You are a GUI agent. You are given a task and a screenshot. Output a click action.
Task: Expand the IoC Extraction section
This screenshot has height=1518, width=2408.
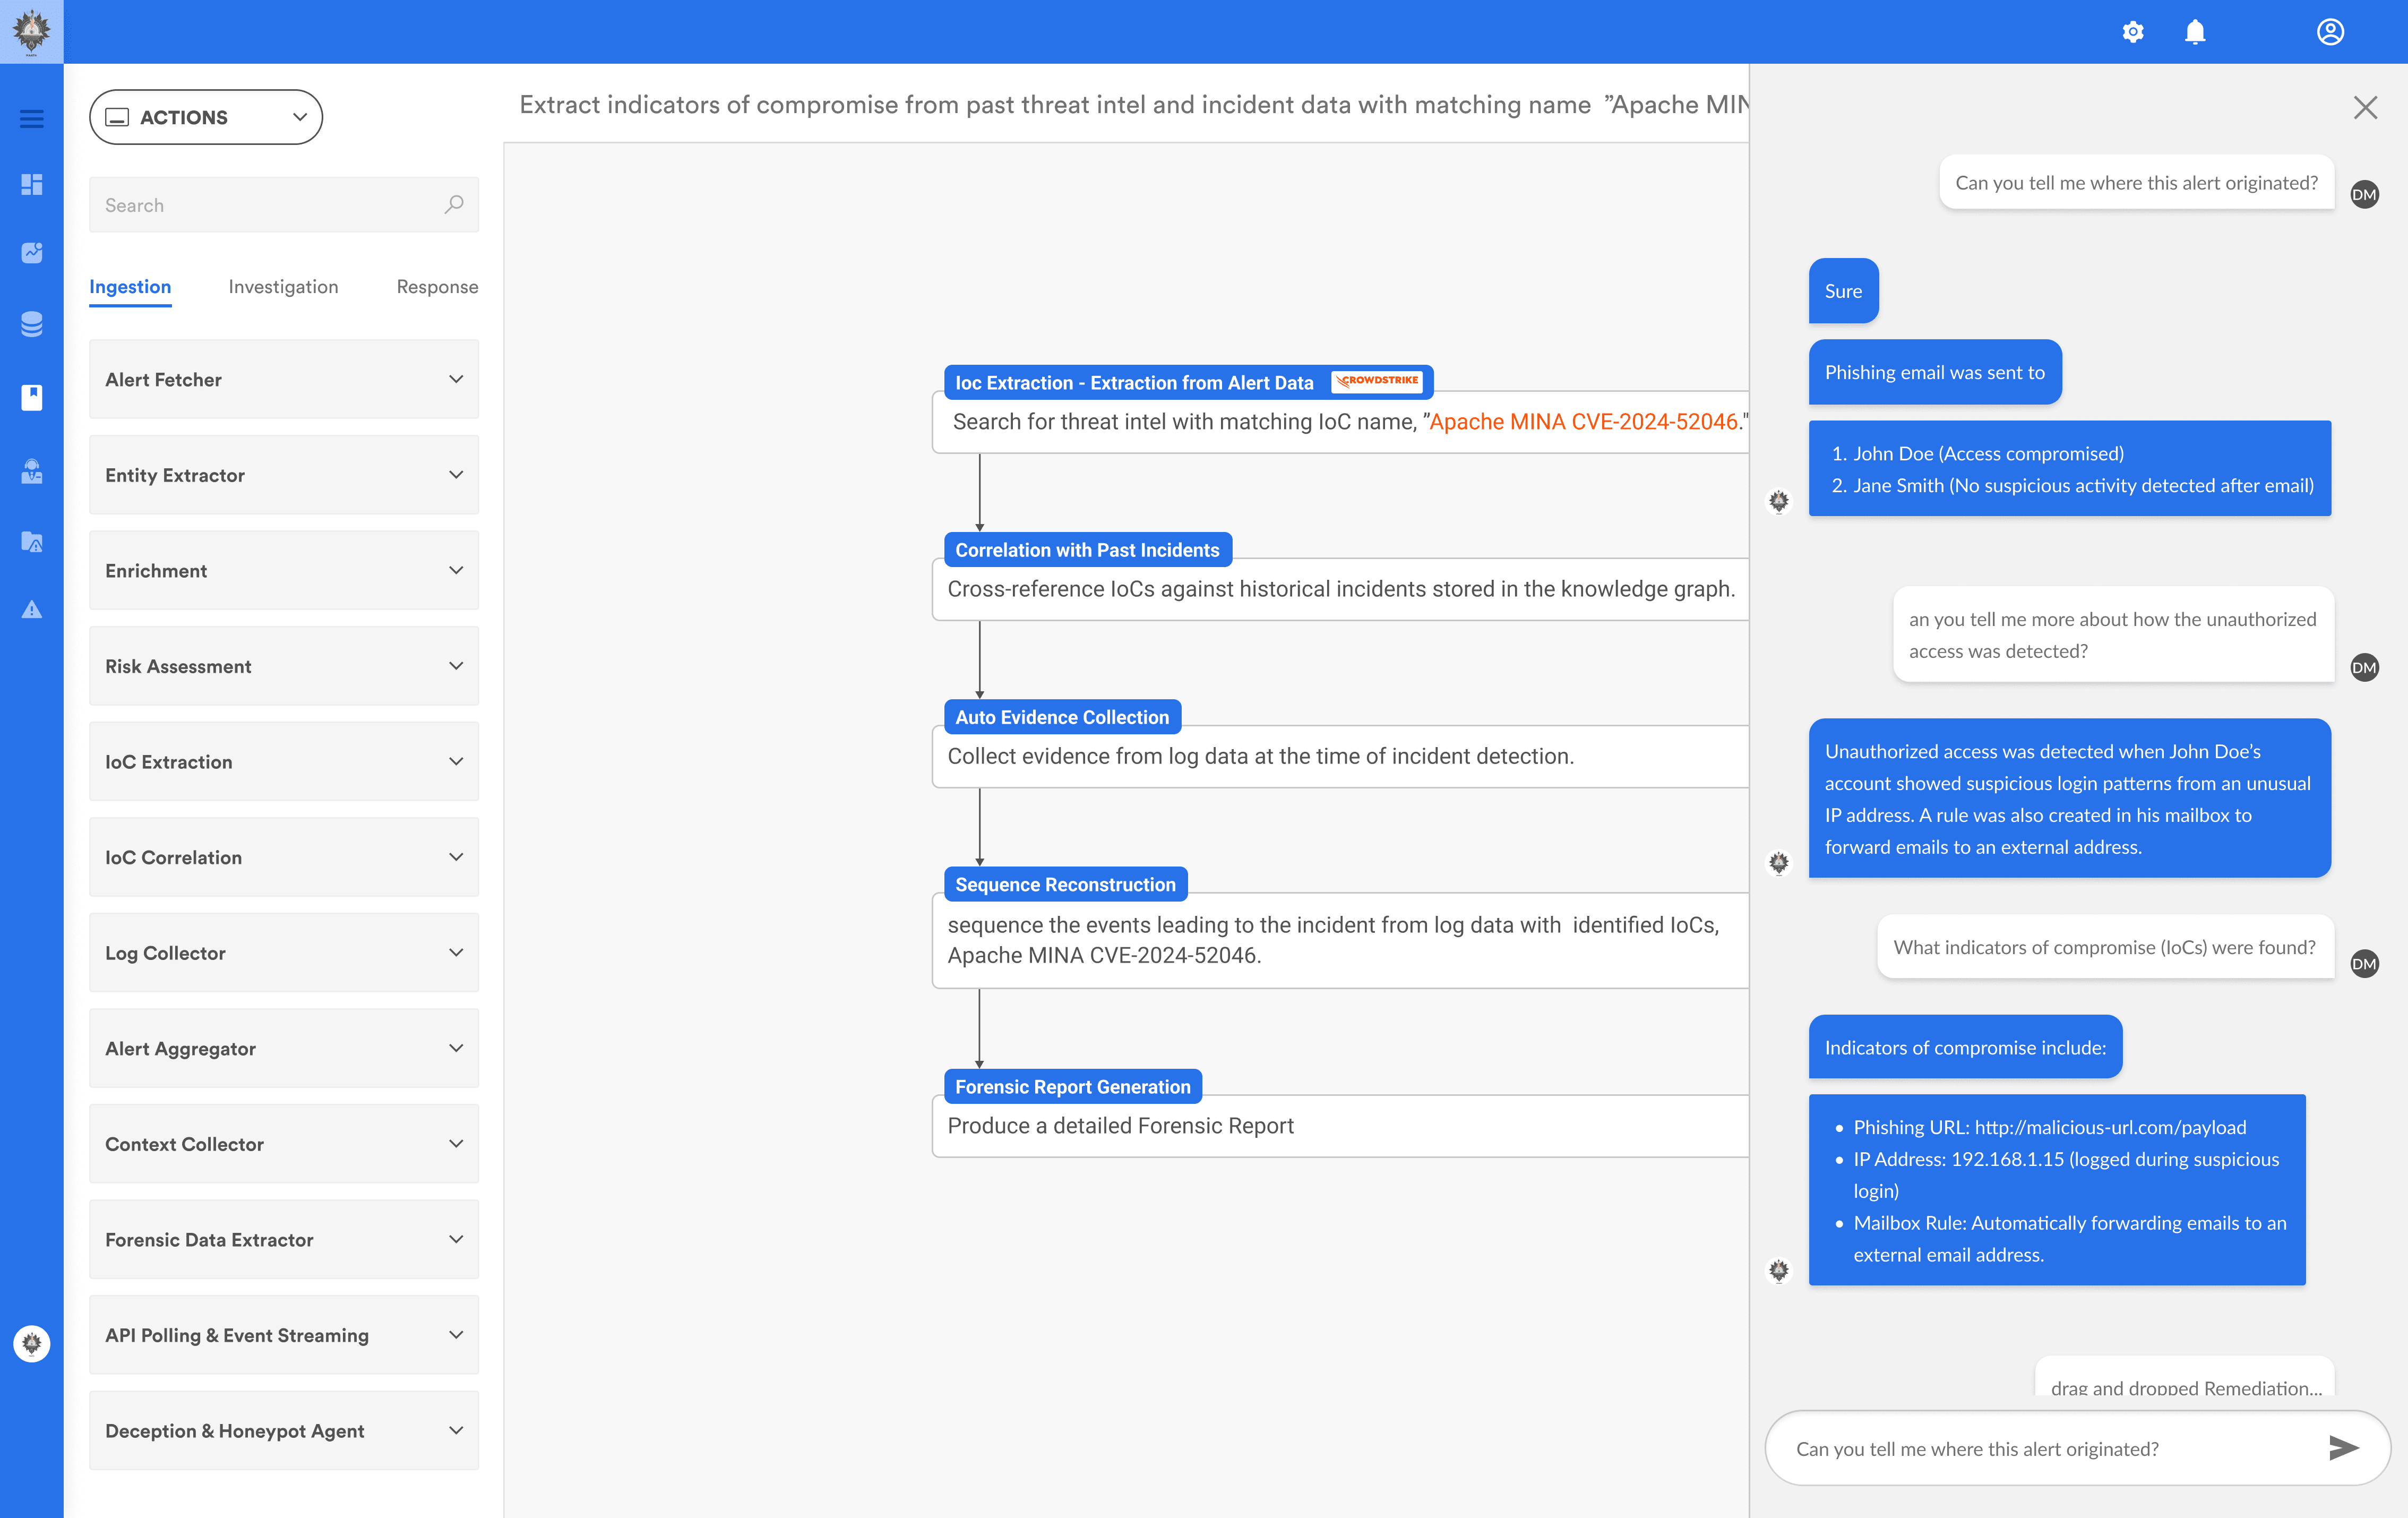[284, 761]
